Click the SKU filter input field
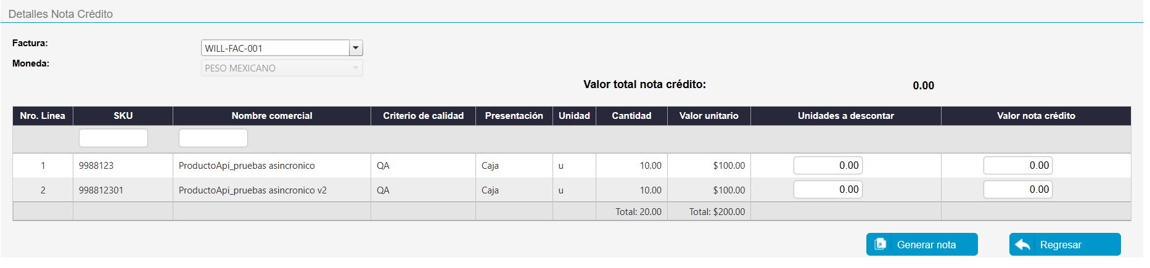The width and height of the screenshot is (1150, 268). [x=113, y=138]
